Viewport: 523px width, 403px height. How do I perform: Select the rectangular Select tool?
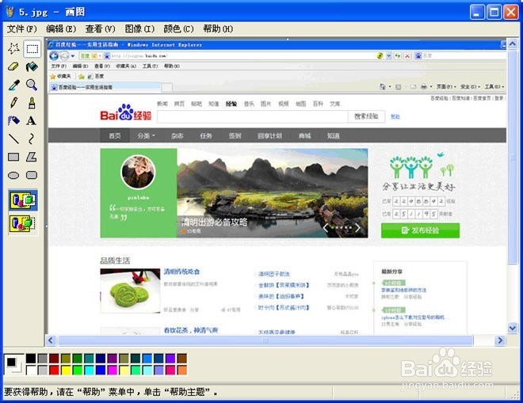coord(32,49)
